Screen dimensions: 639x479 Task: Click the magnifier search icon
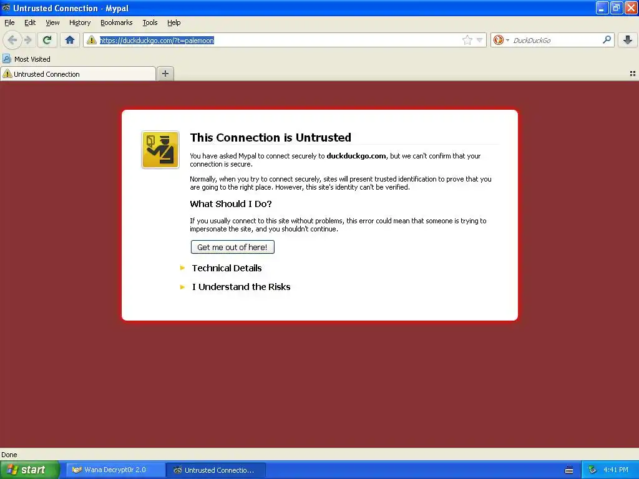point(607,40)
